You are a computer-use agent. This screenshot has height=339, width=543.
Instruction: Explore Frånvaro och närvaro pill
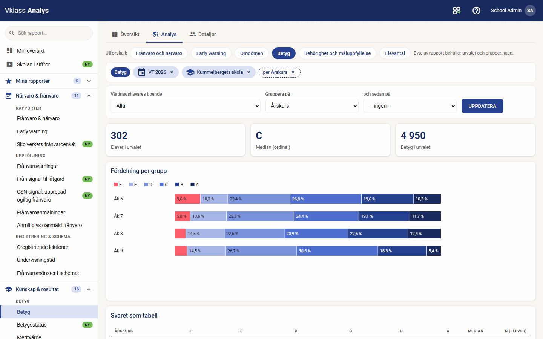tap(159, 53)
